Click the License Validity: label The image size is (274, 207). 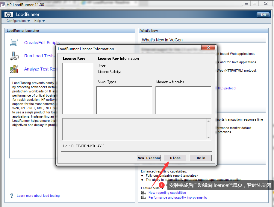click(x=109, y=72)
